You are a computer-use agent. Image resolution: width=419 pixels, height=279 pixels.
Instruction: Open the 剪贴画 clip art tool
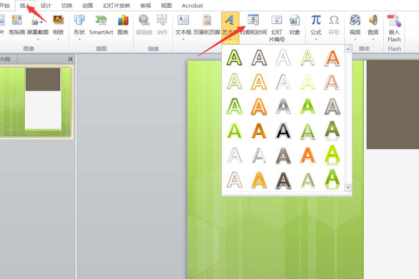tap(17, 25)
